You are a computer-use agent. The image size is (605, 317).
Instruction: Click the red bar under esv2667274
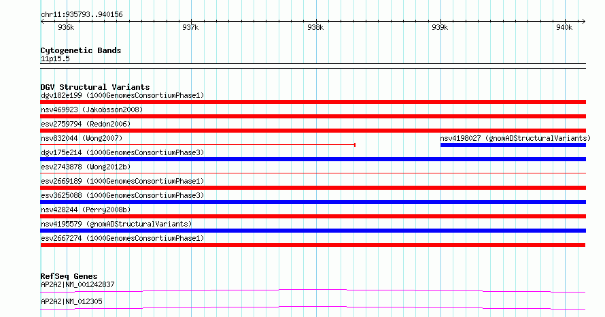click(313, 245)
